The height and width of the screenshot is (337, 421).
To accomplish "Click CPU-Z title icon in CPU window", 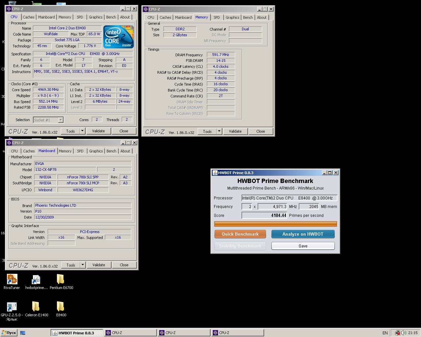I will click(x=9, y=9).
